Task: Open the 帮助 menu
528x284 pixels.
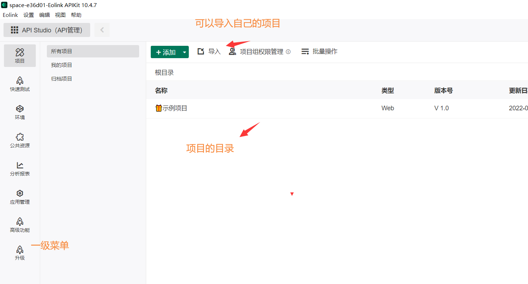Action: click(76, 15)
